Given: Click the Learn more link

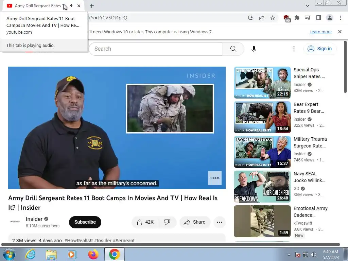Looking at the screenshot, I should pyautogui.click(x=320, y=32).
